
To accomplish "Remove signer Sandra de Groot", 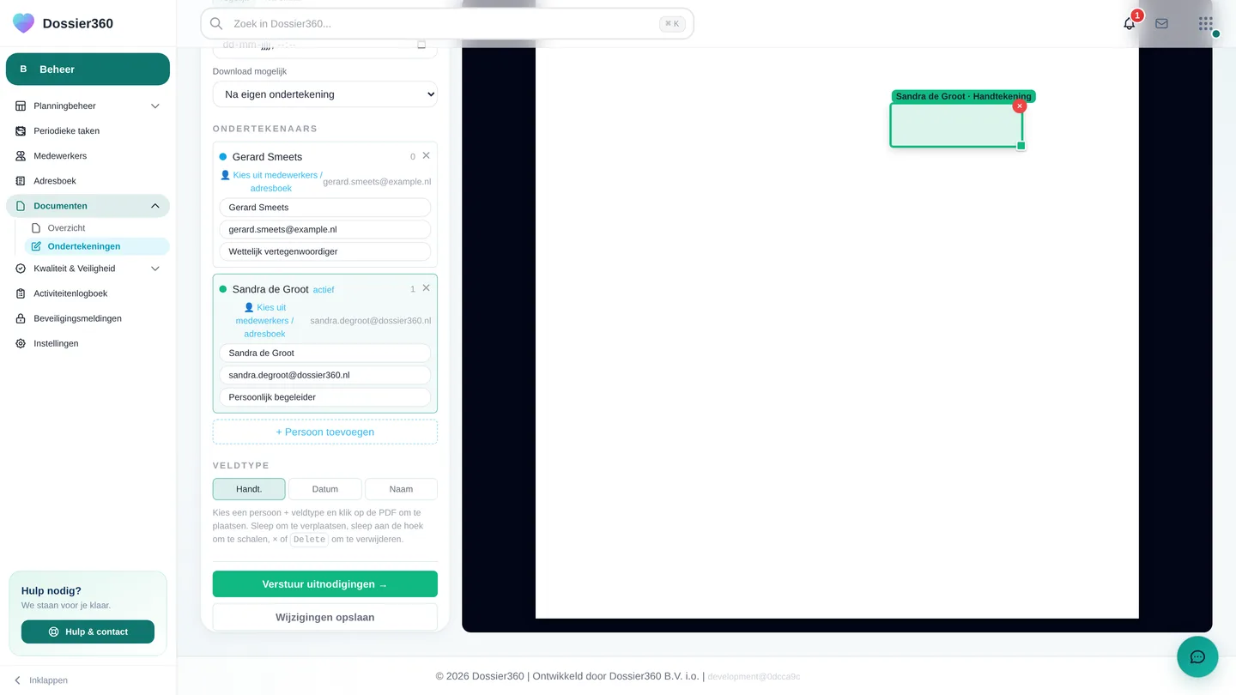I will click(427, 288).
